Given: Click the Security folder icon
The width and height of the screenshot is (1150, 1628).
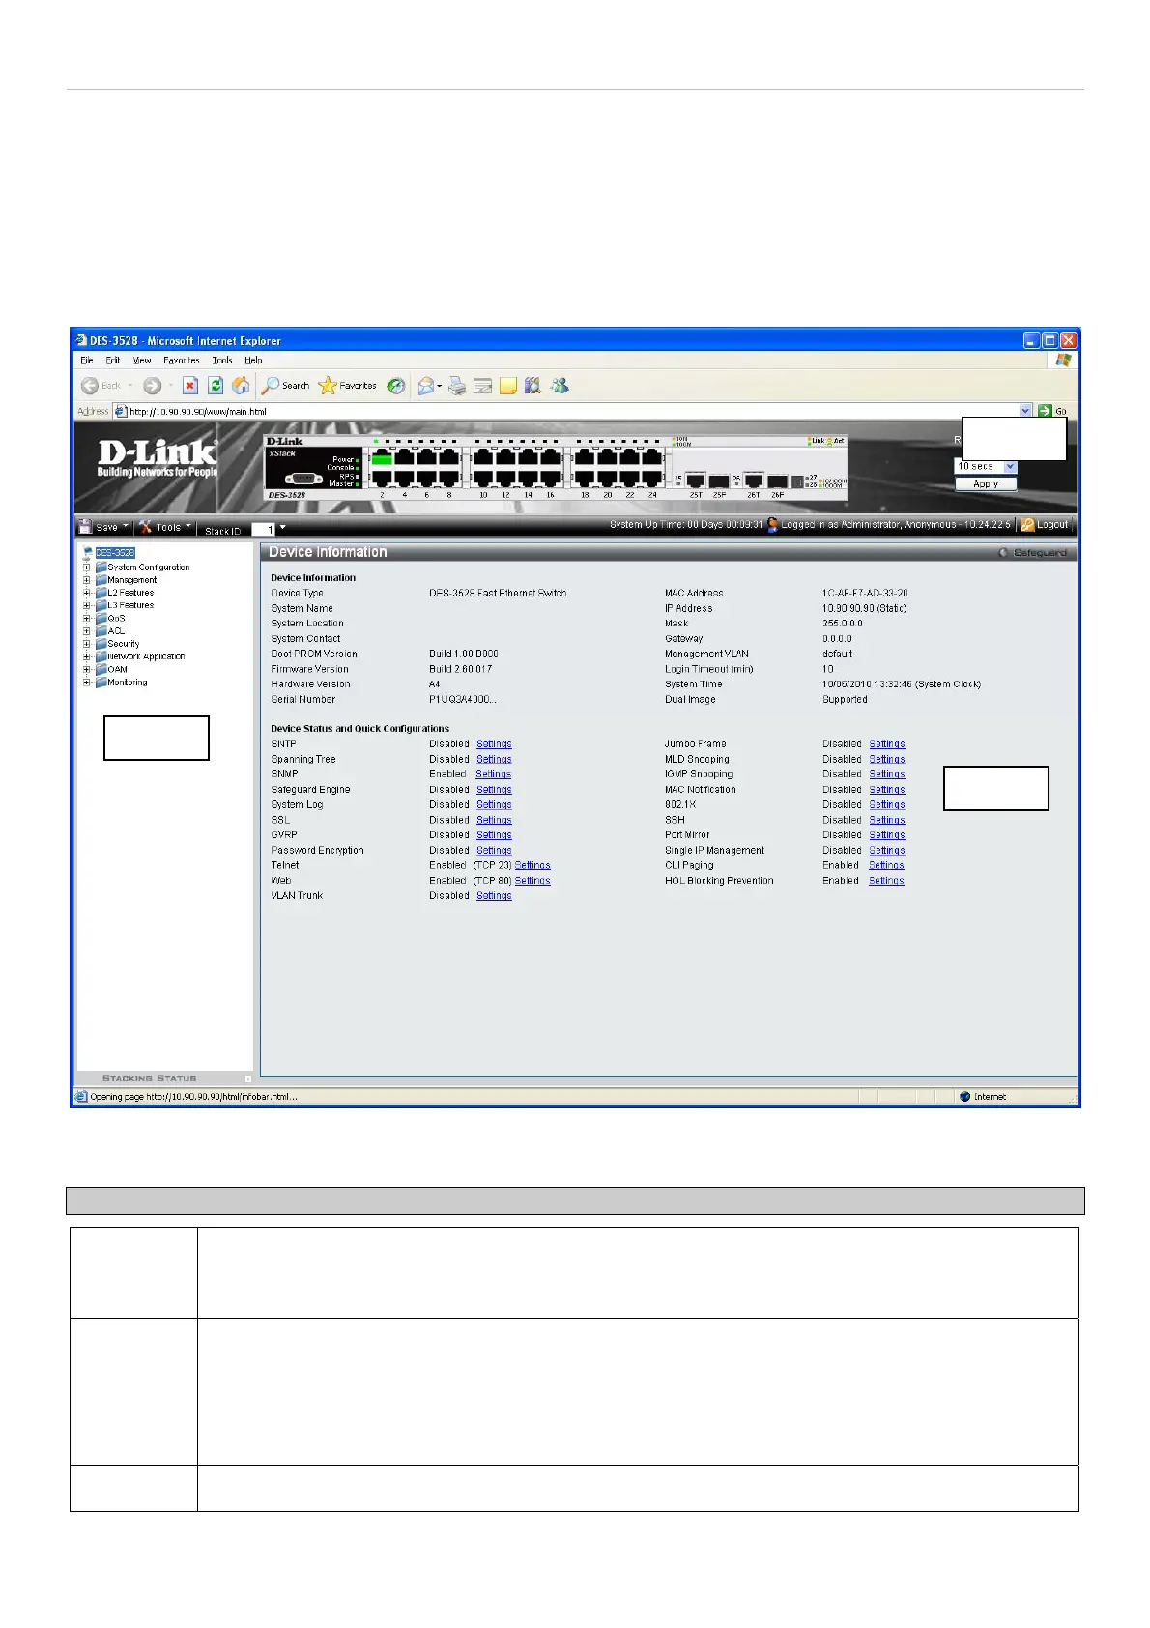Looking at the screenshot, I should [101, 644].
